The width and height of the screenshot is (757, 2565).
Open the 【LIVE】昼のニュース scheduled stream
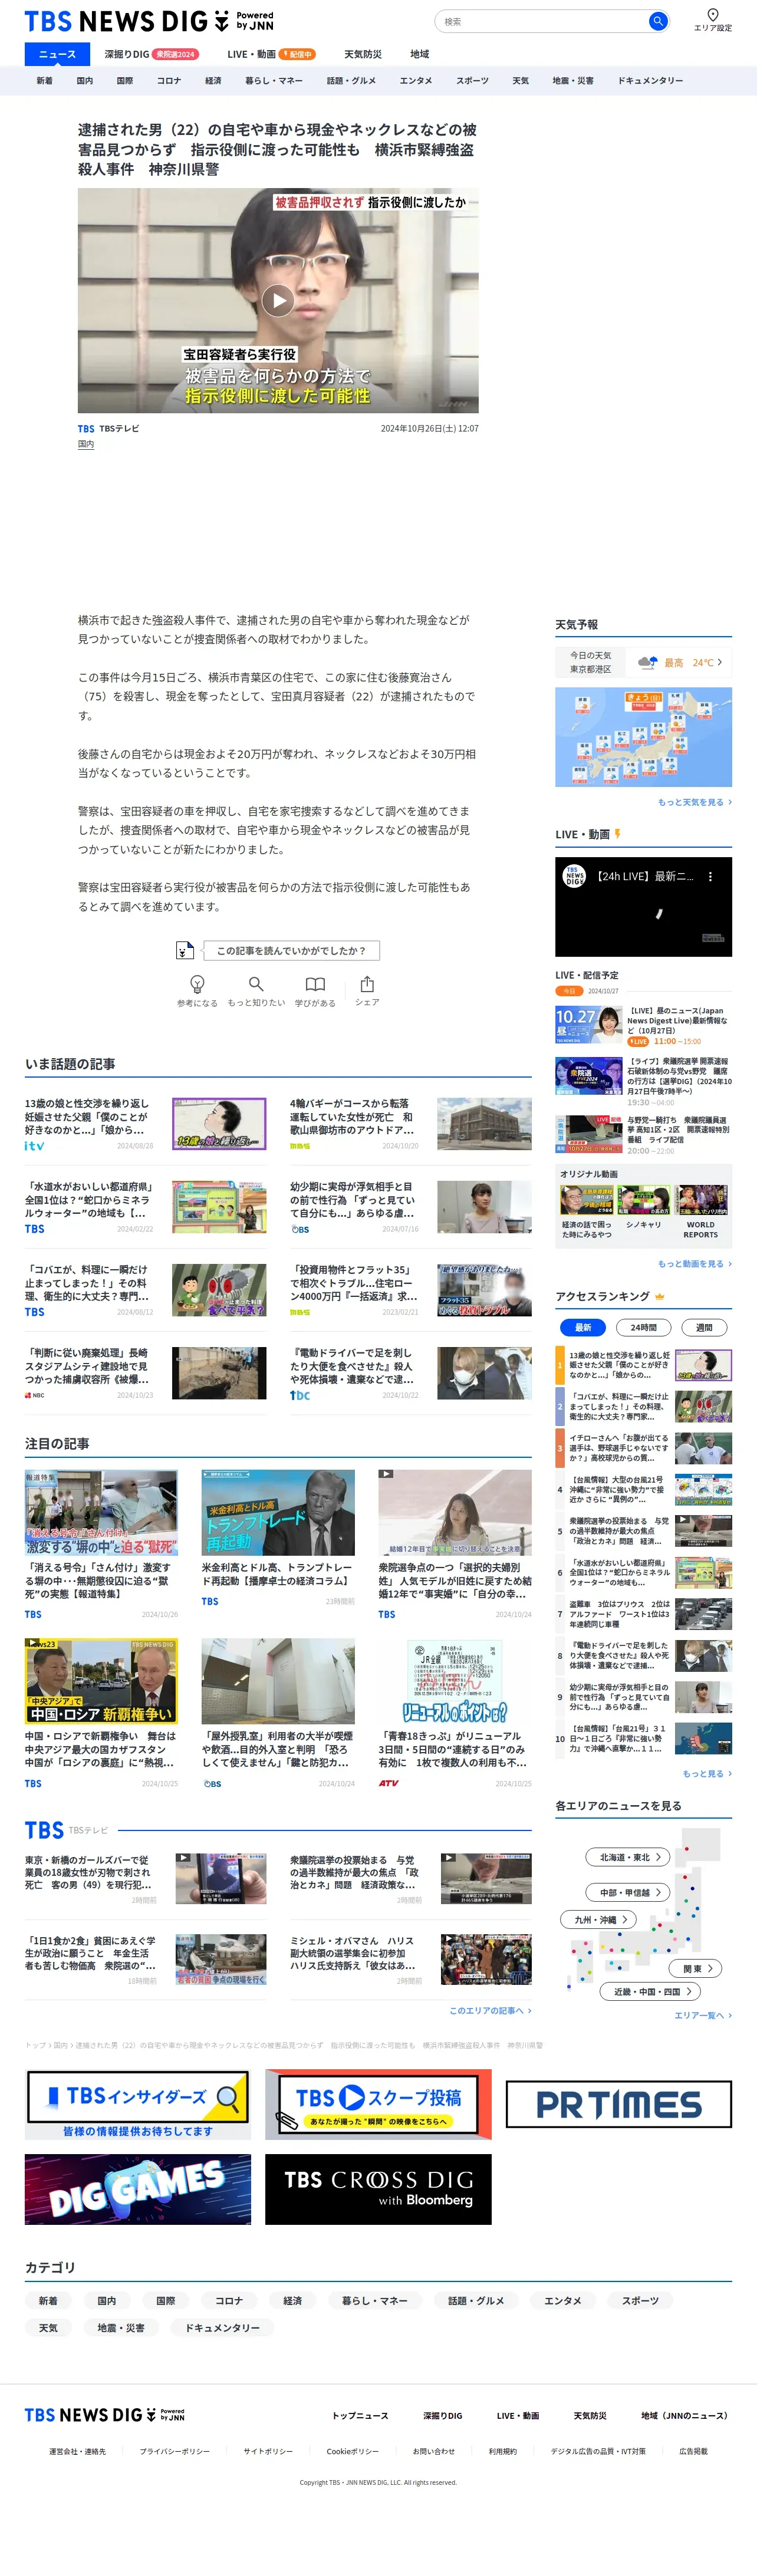pos(643,1026)
